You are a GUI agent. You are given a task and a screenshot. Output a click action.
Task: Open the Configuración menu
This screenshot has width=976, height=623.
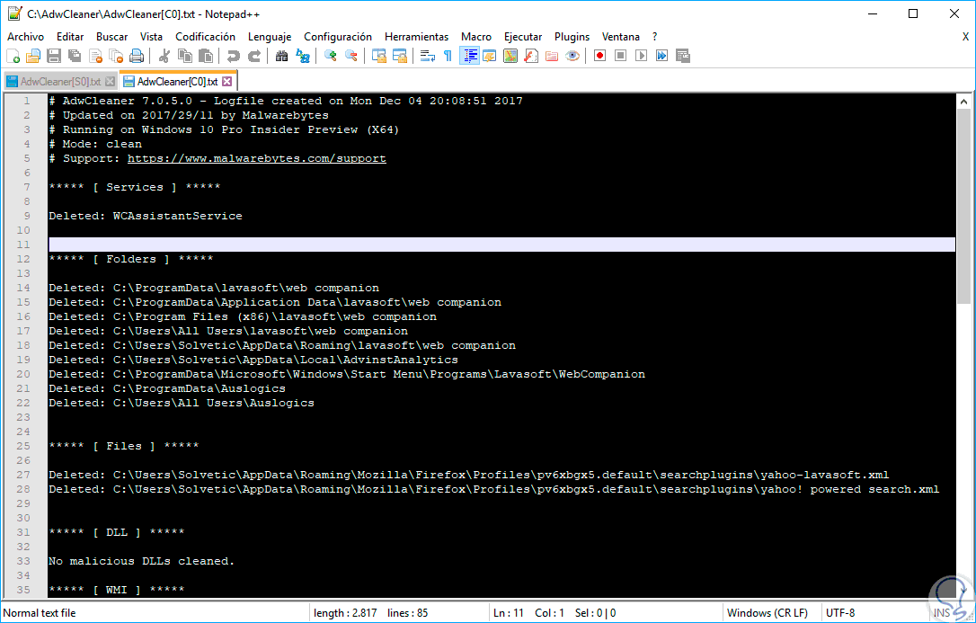(338, 37)
